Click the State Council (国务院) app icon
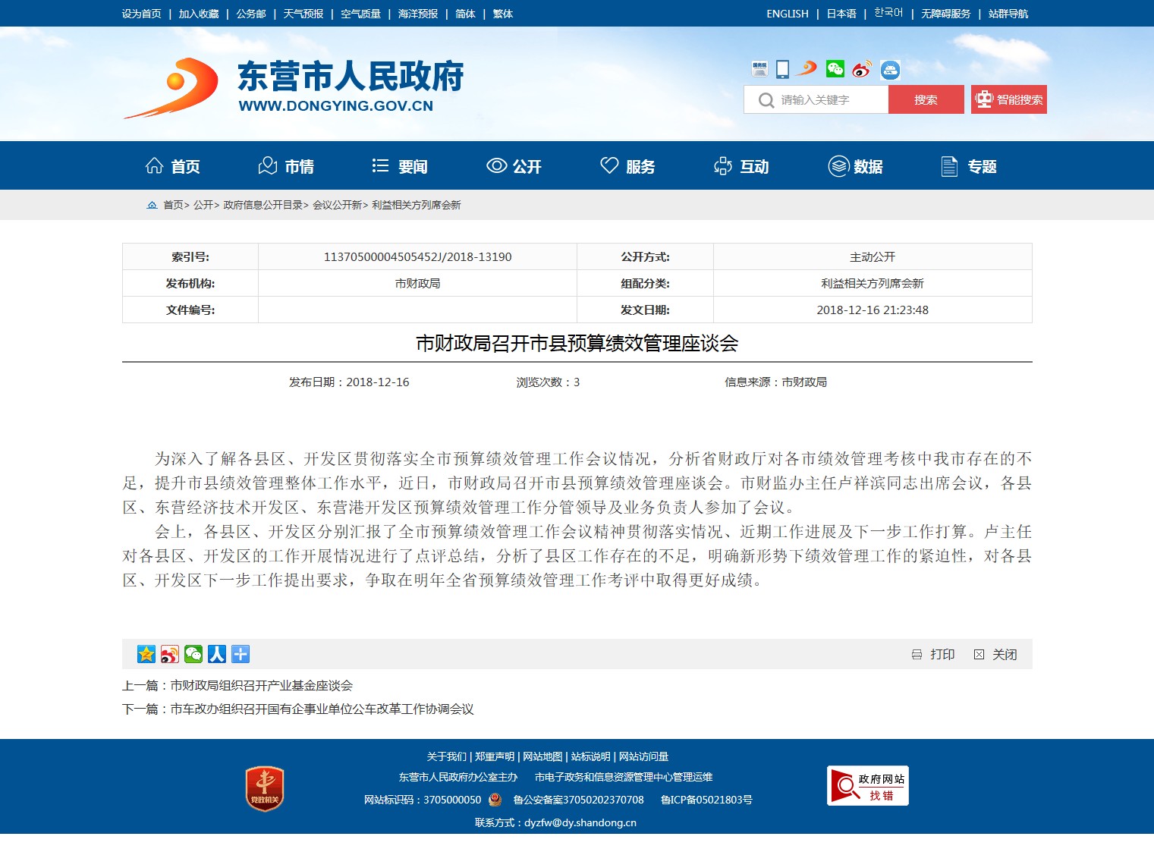1154x849 pixels. pos(759,70)
